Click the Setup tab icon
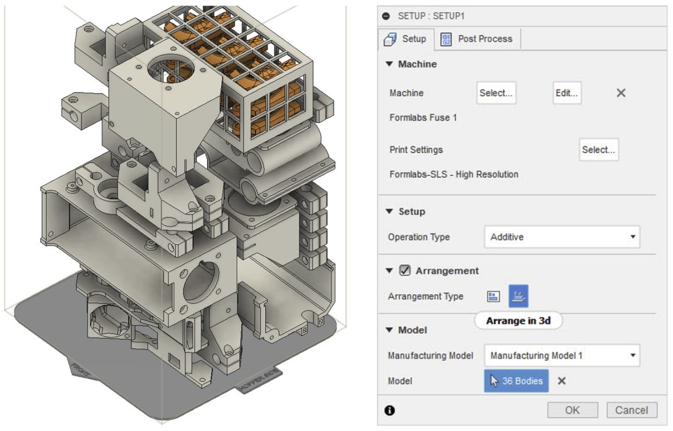The image size is (673, 431). pyautogui.click(x=390, y=40)
